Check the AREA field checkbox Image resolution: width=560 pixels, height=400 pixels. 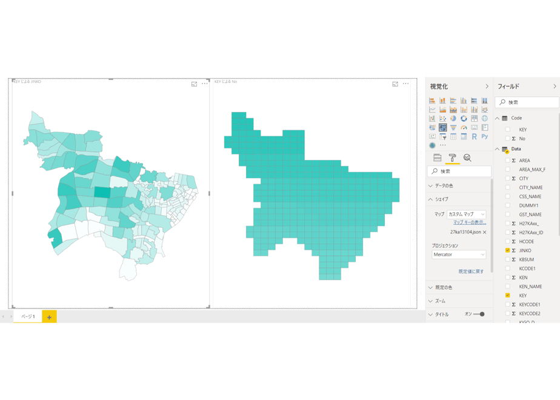click(x=507, y=161)
